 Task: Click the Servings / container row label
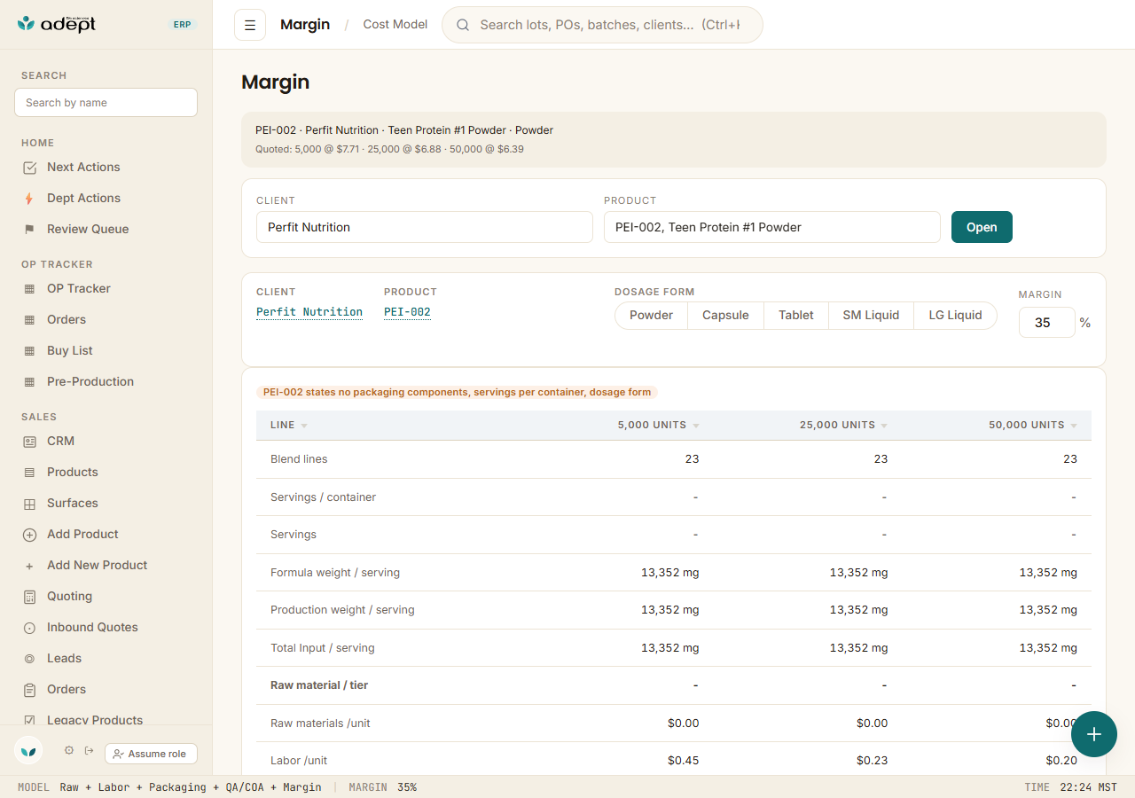coord(323,497)
